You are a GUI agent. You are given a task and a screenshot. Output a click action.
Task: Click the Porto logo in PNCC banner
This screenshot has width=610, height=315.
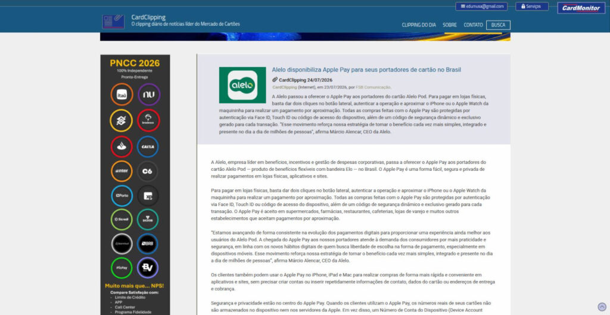pyautogui.click(x=122, y=196)
